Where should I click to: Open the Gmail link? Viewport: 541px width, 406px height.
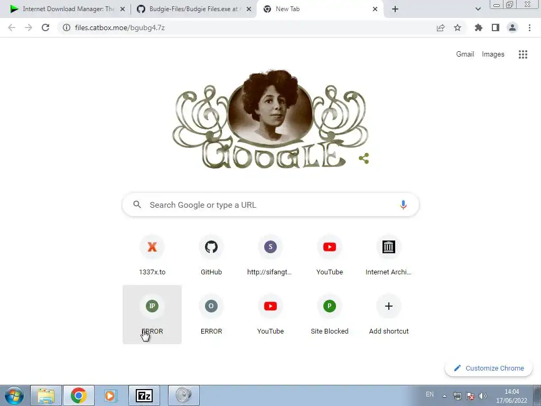pos(465,54)
